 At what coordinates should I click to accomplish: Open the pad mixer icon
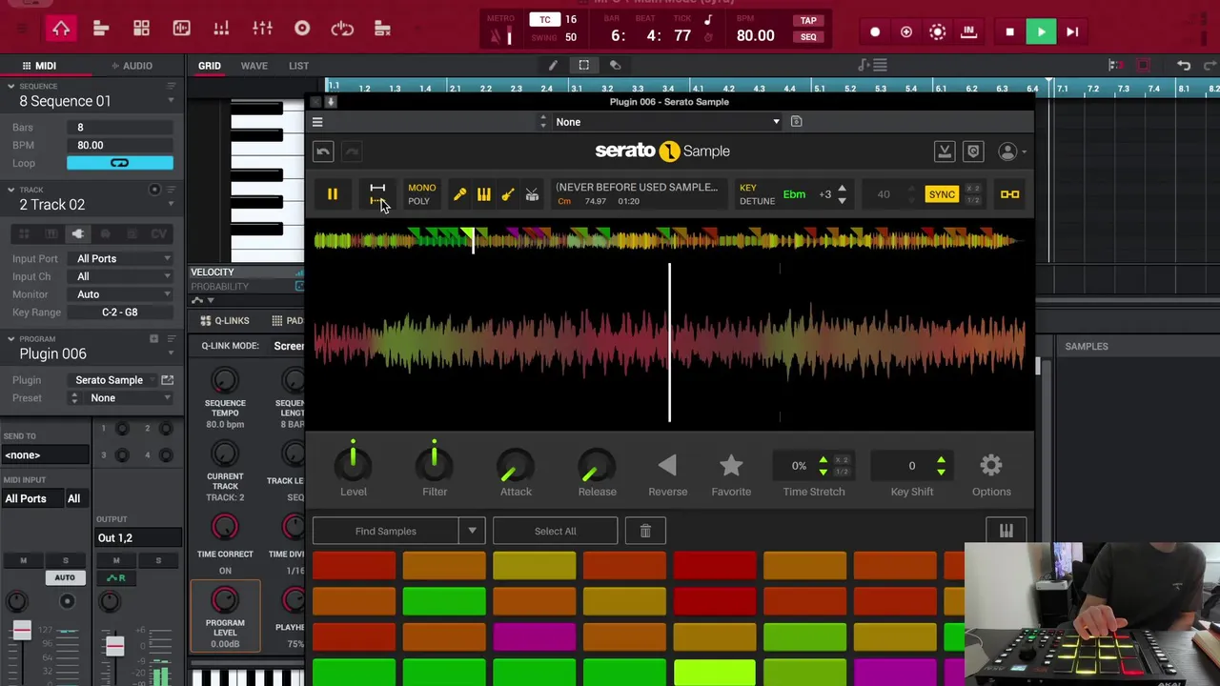click(x=221, y=29)
